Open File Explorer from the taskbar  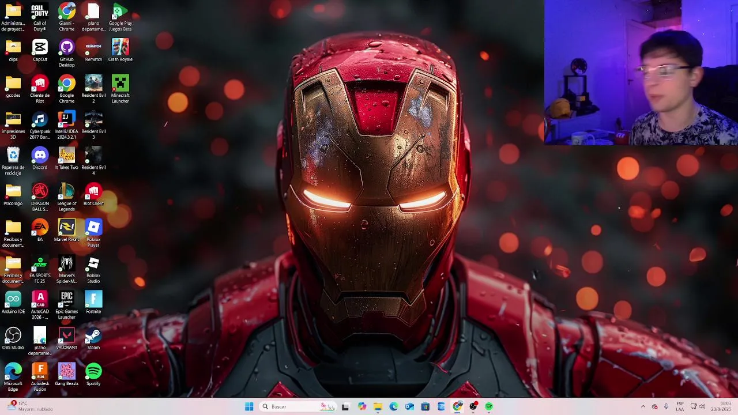click(x=378, y=406)
